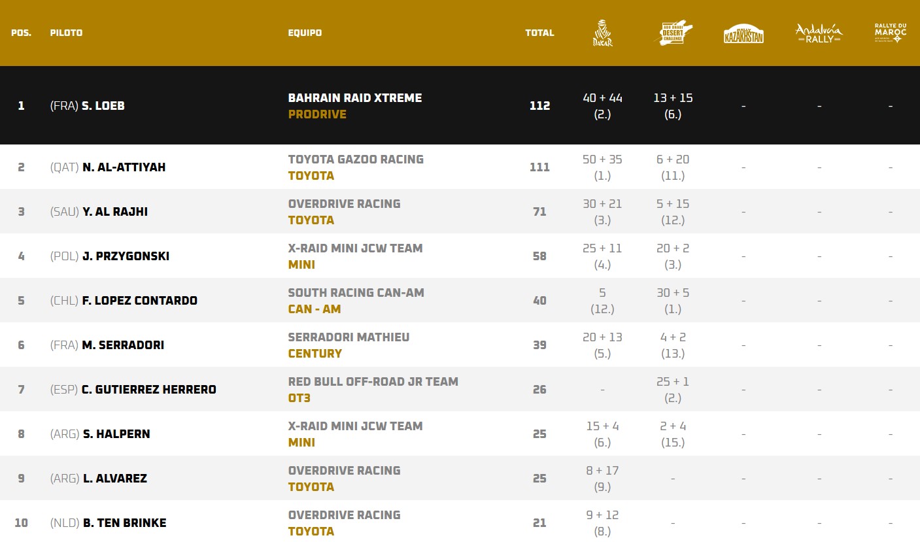Click Przygonski's total of 58

[539, 256]
